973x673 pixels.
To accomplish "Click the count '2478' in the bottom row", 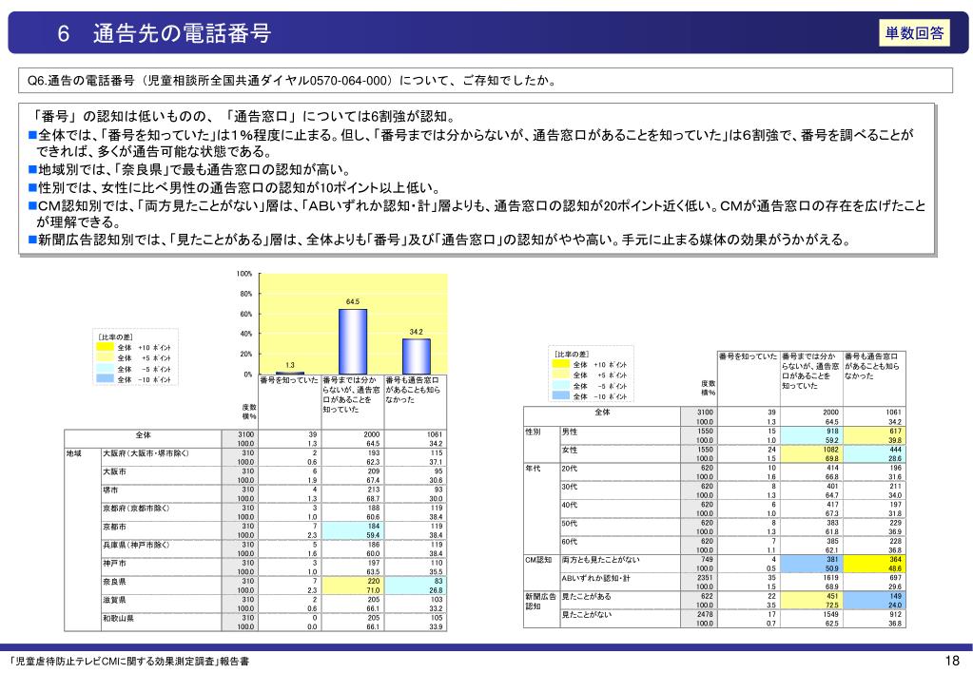I will (706, 614).
